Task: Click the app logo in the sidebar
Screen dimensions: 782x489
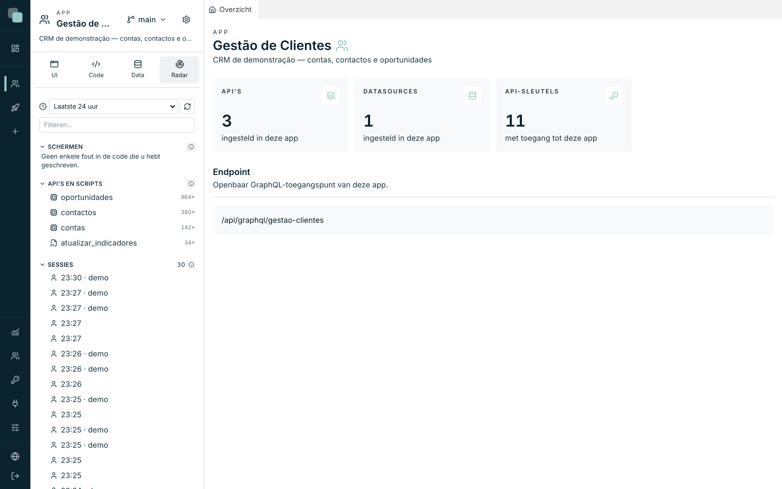Action: click(x=15, y=15)
